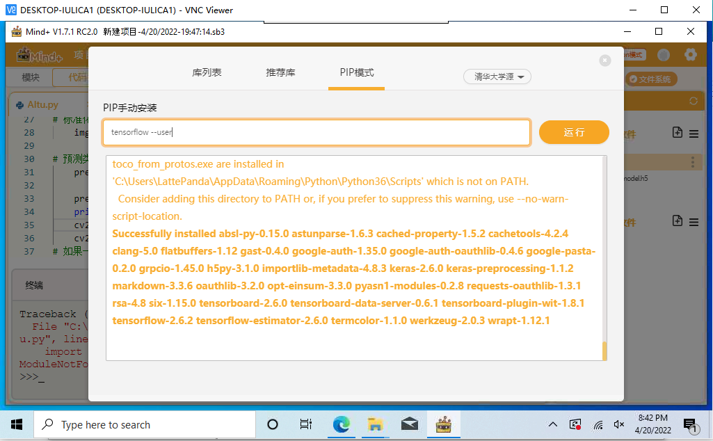This screenshot has height=441, width=713.
Task: Click the new-file icon above model.h5
Action: pos(677,132)
